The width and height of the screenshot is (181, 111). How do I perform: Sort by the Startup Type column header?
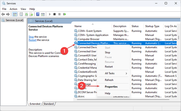coord(154,26)
